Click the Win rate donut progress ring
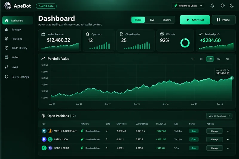Image resolution: width=239 pixels, height=159 pixels. click(x=185, y=43)
